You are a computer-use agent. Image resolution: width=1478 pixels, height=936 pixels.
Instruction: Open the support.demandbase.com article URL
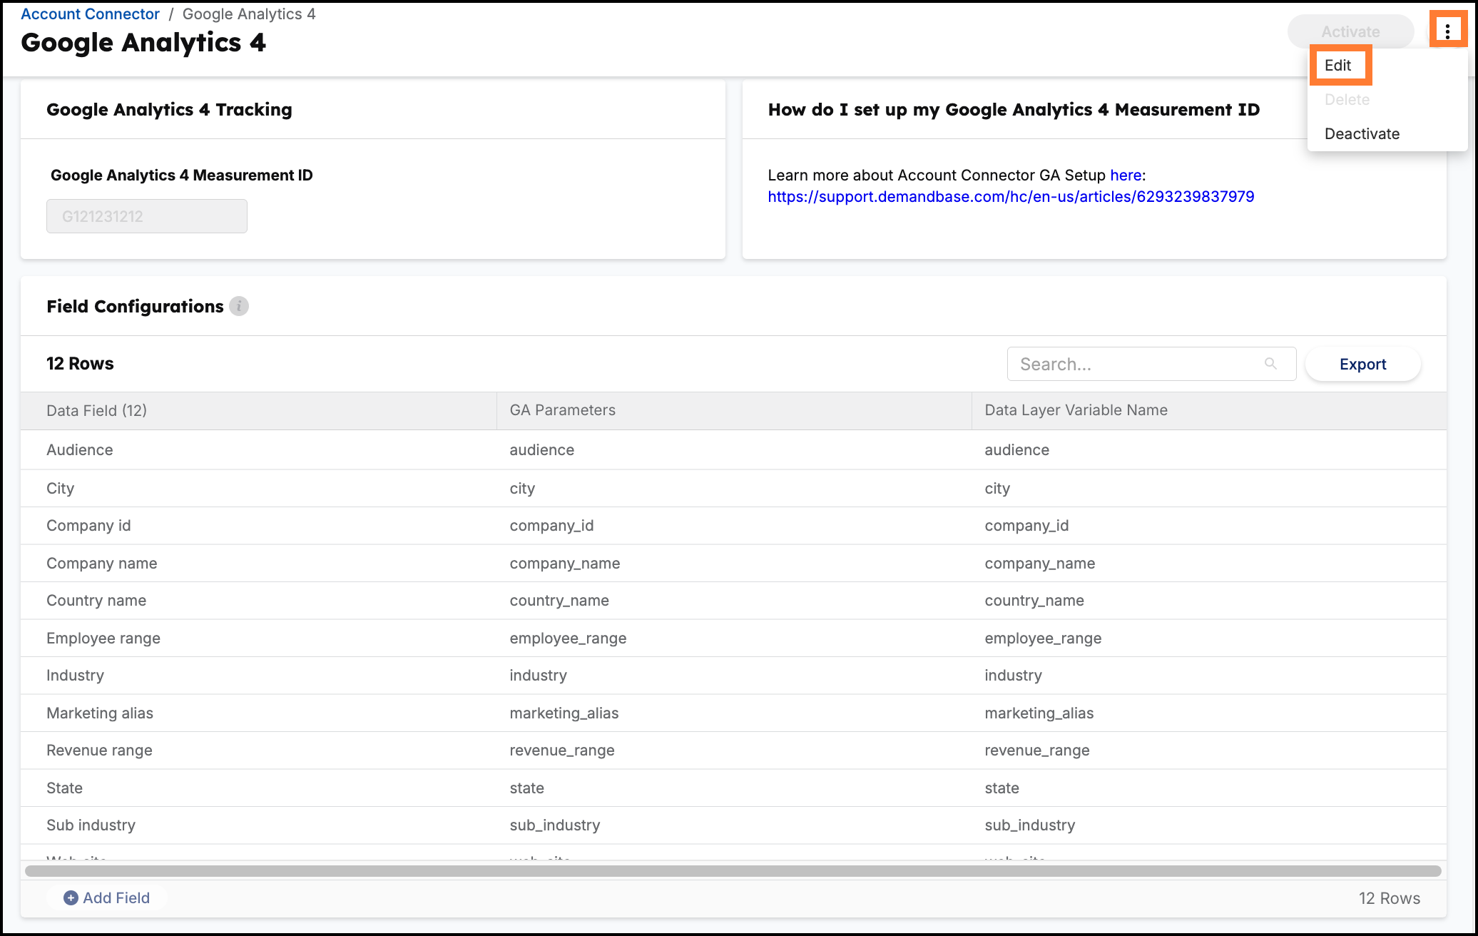[1011, 196]
